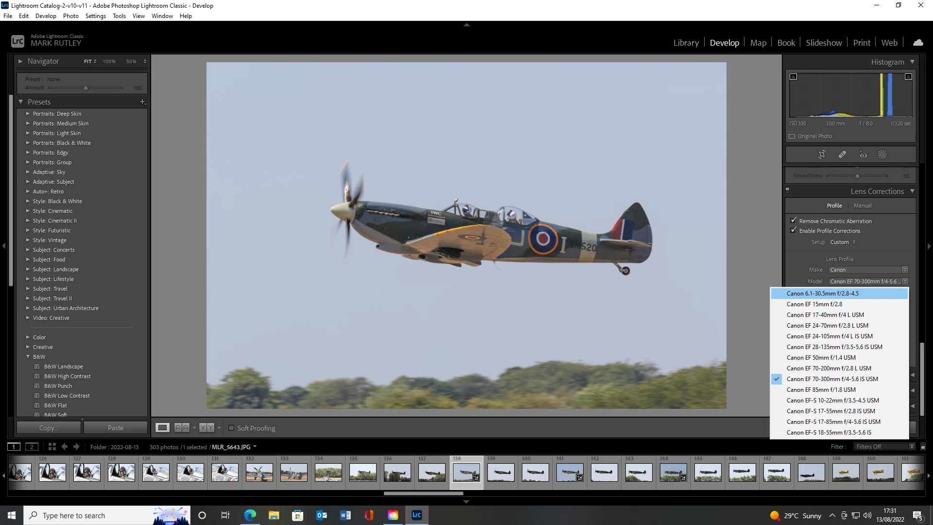The image size is (933, 525).
Task: Toggle the Original Photo checkbox
Action: pos(792,136)
